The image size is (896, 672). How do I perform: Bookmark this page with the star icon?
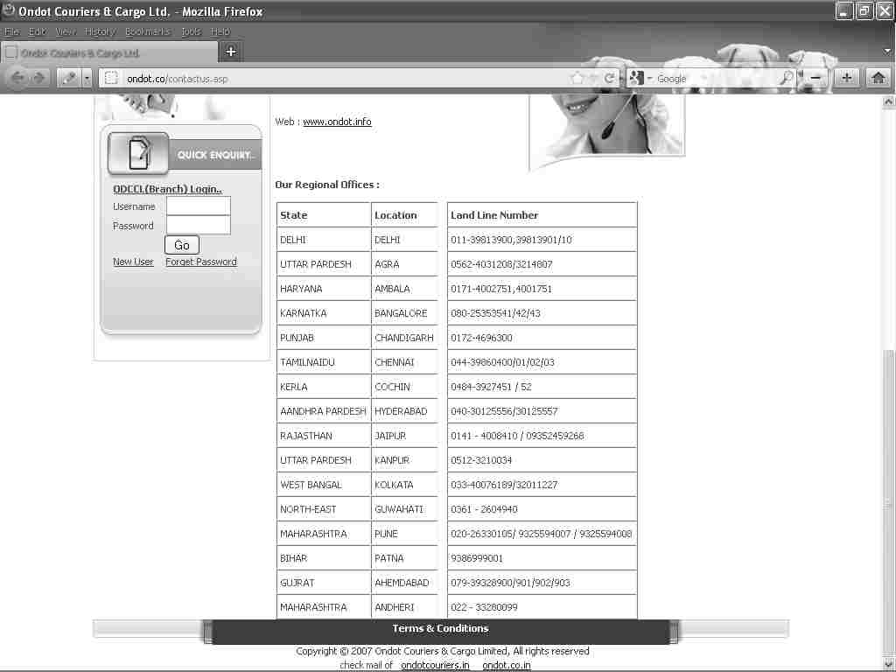tap(577, 78)
